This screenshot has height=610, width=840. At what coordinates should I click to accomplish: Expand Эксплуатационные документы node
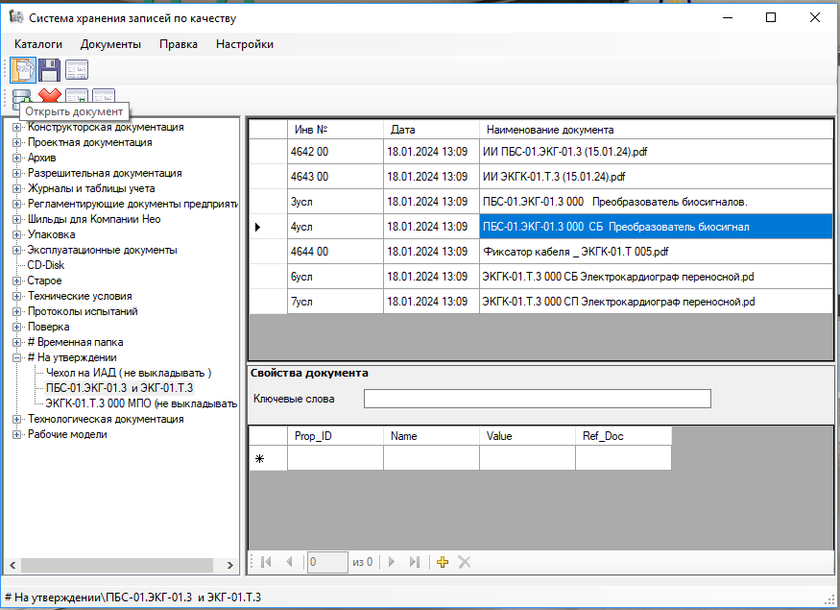pos(17,251)
